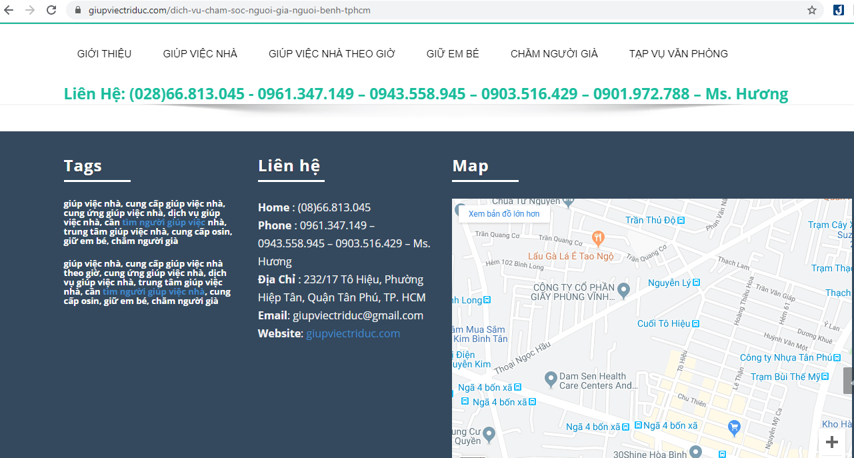Screen dimensions: 854x458
Task: Click Công Ty Cổ Phần Giấy Phùng Vĩnh marker
Action: 623,290
